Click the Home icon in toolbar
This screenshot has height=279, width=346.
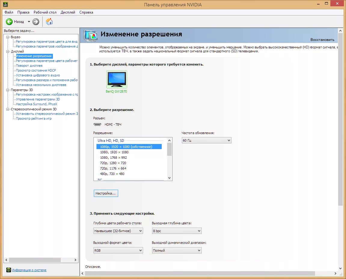pyautogui.click(x=49, y=21)
